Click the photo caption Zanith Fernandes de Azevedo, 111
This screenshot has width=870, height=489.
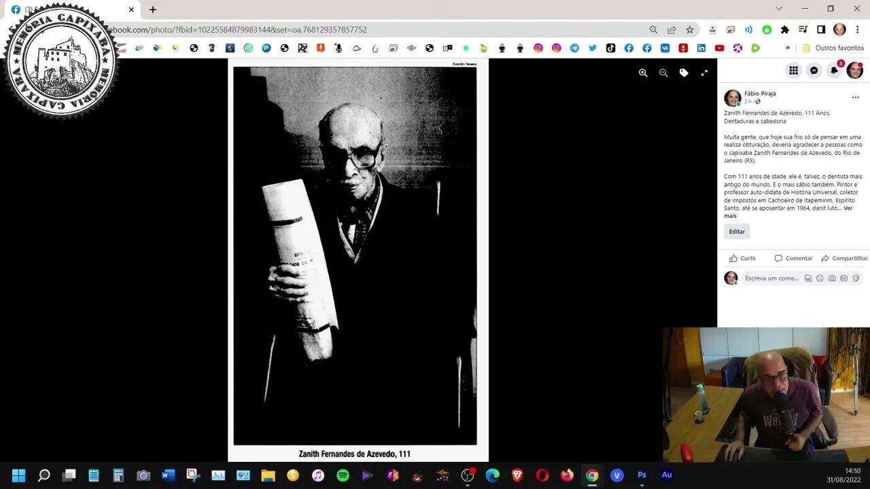click(355, 454)
